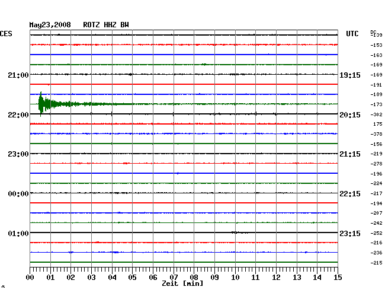Select the 12 minute label on Zeit axis

[x=276, y=278]
